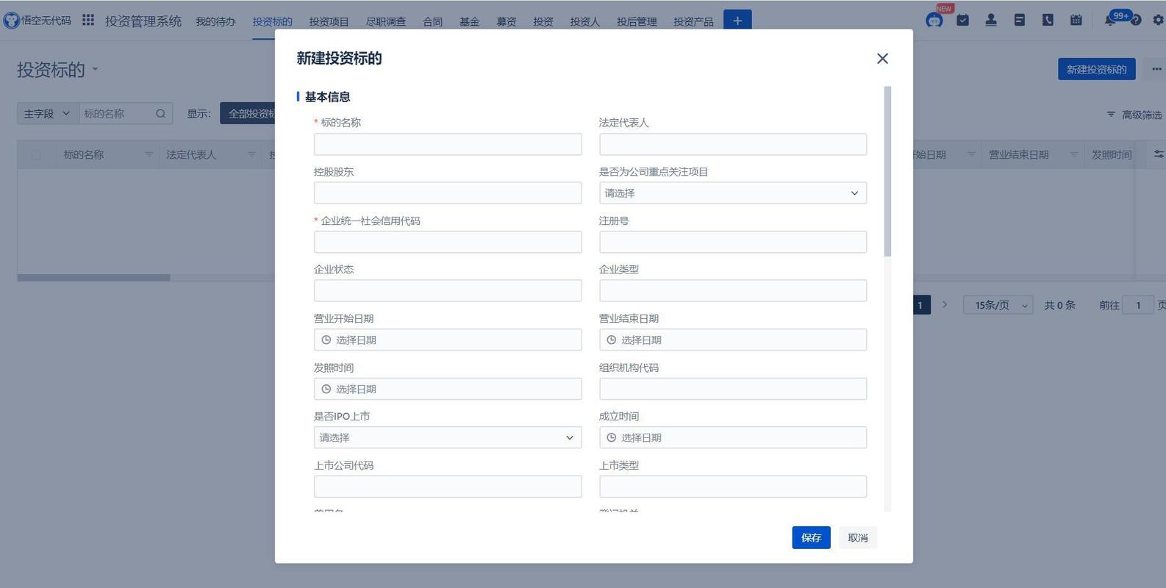Switch to the 投资产品 tab
Screen dimensions: 1166x588
point(693,22)
